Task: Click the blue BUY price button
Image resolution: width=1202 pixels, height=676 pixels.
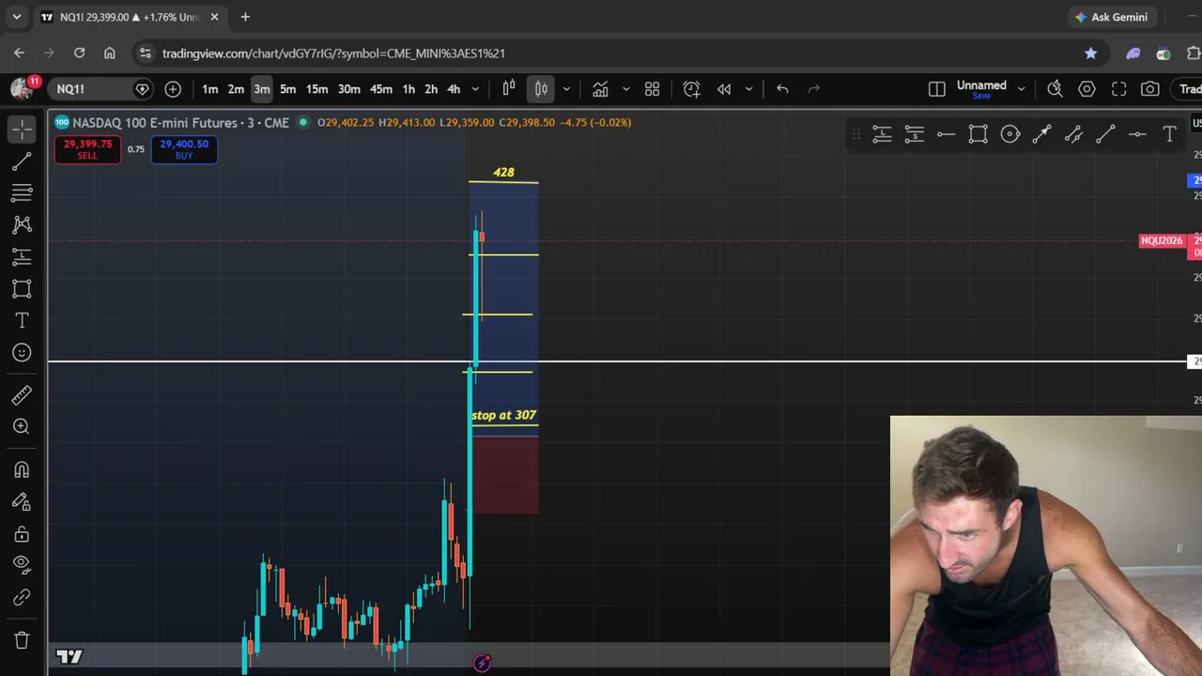Action: click(x=184, y=149)
